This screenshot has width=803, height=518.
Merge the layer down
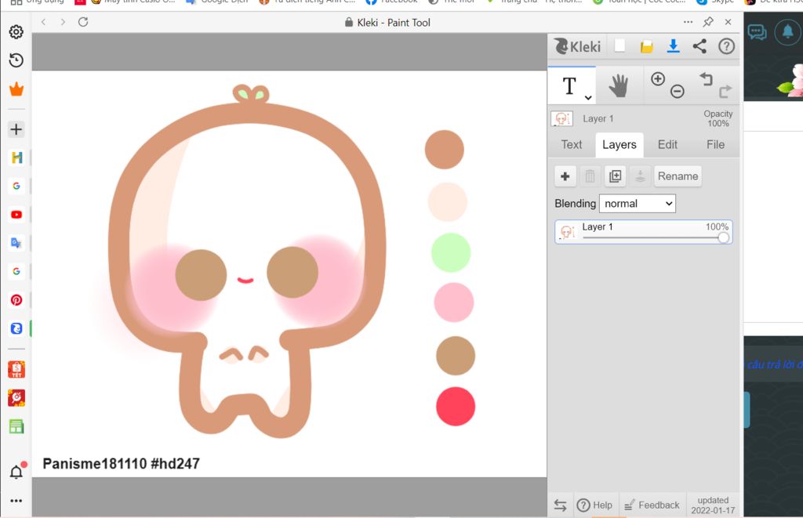640,176
